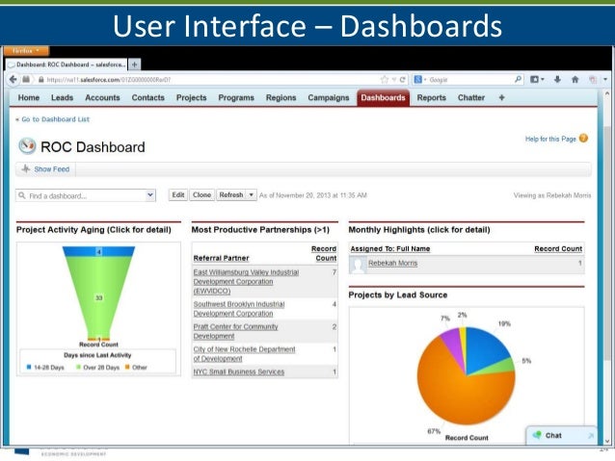Click the Edit button
The width and height of the screenshot is (615, 461).
click(x=178, y=194)
